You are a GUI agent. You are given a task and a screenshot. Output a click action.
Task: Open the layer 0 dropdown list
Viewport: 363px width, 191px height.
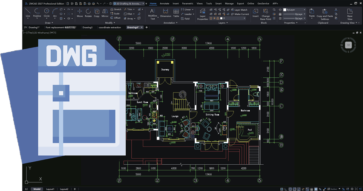coord(245,18)
